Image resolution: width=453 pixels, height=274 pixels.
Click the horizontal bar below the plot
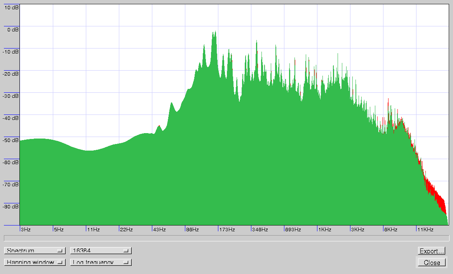pyautogui.click(x=226, y=238)
